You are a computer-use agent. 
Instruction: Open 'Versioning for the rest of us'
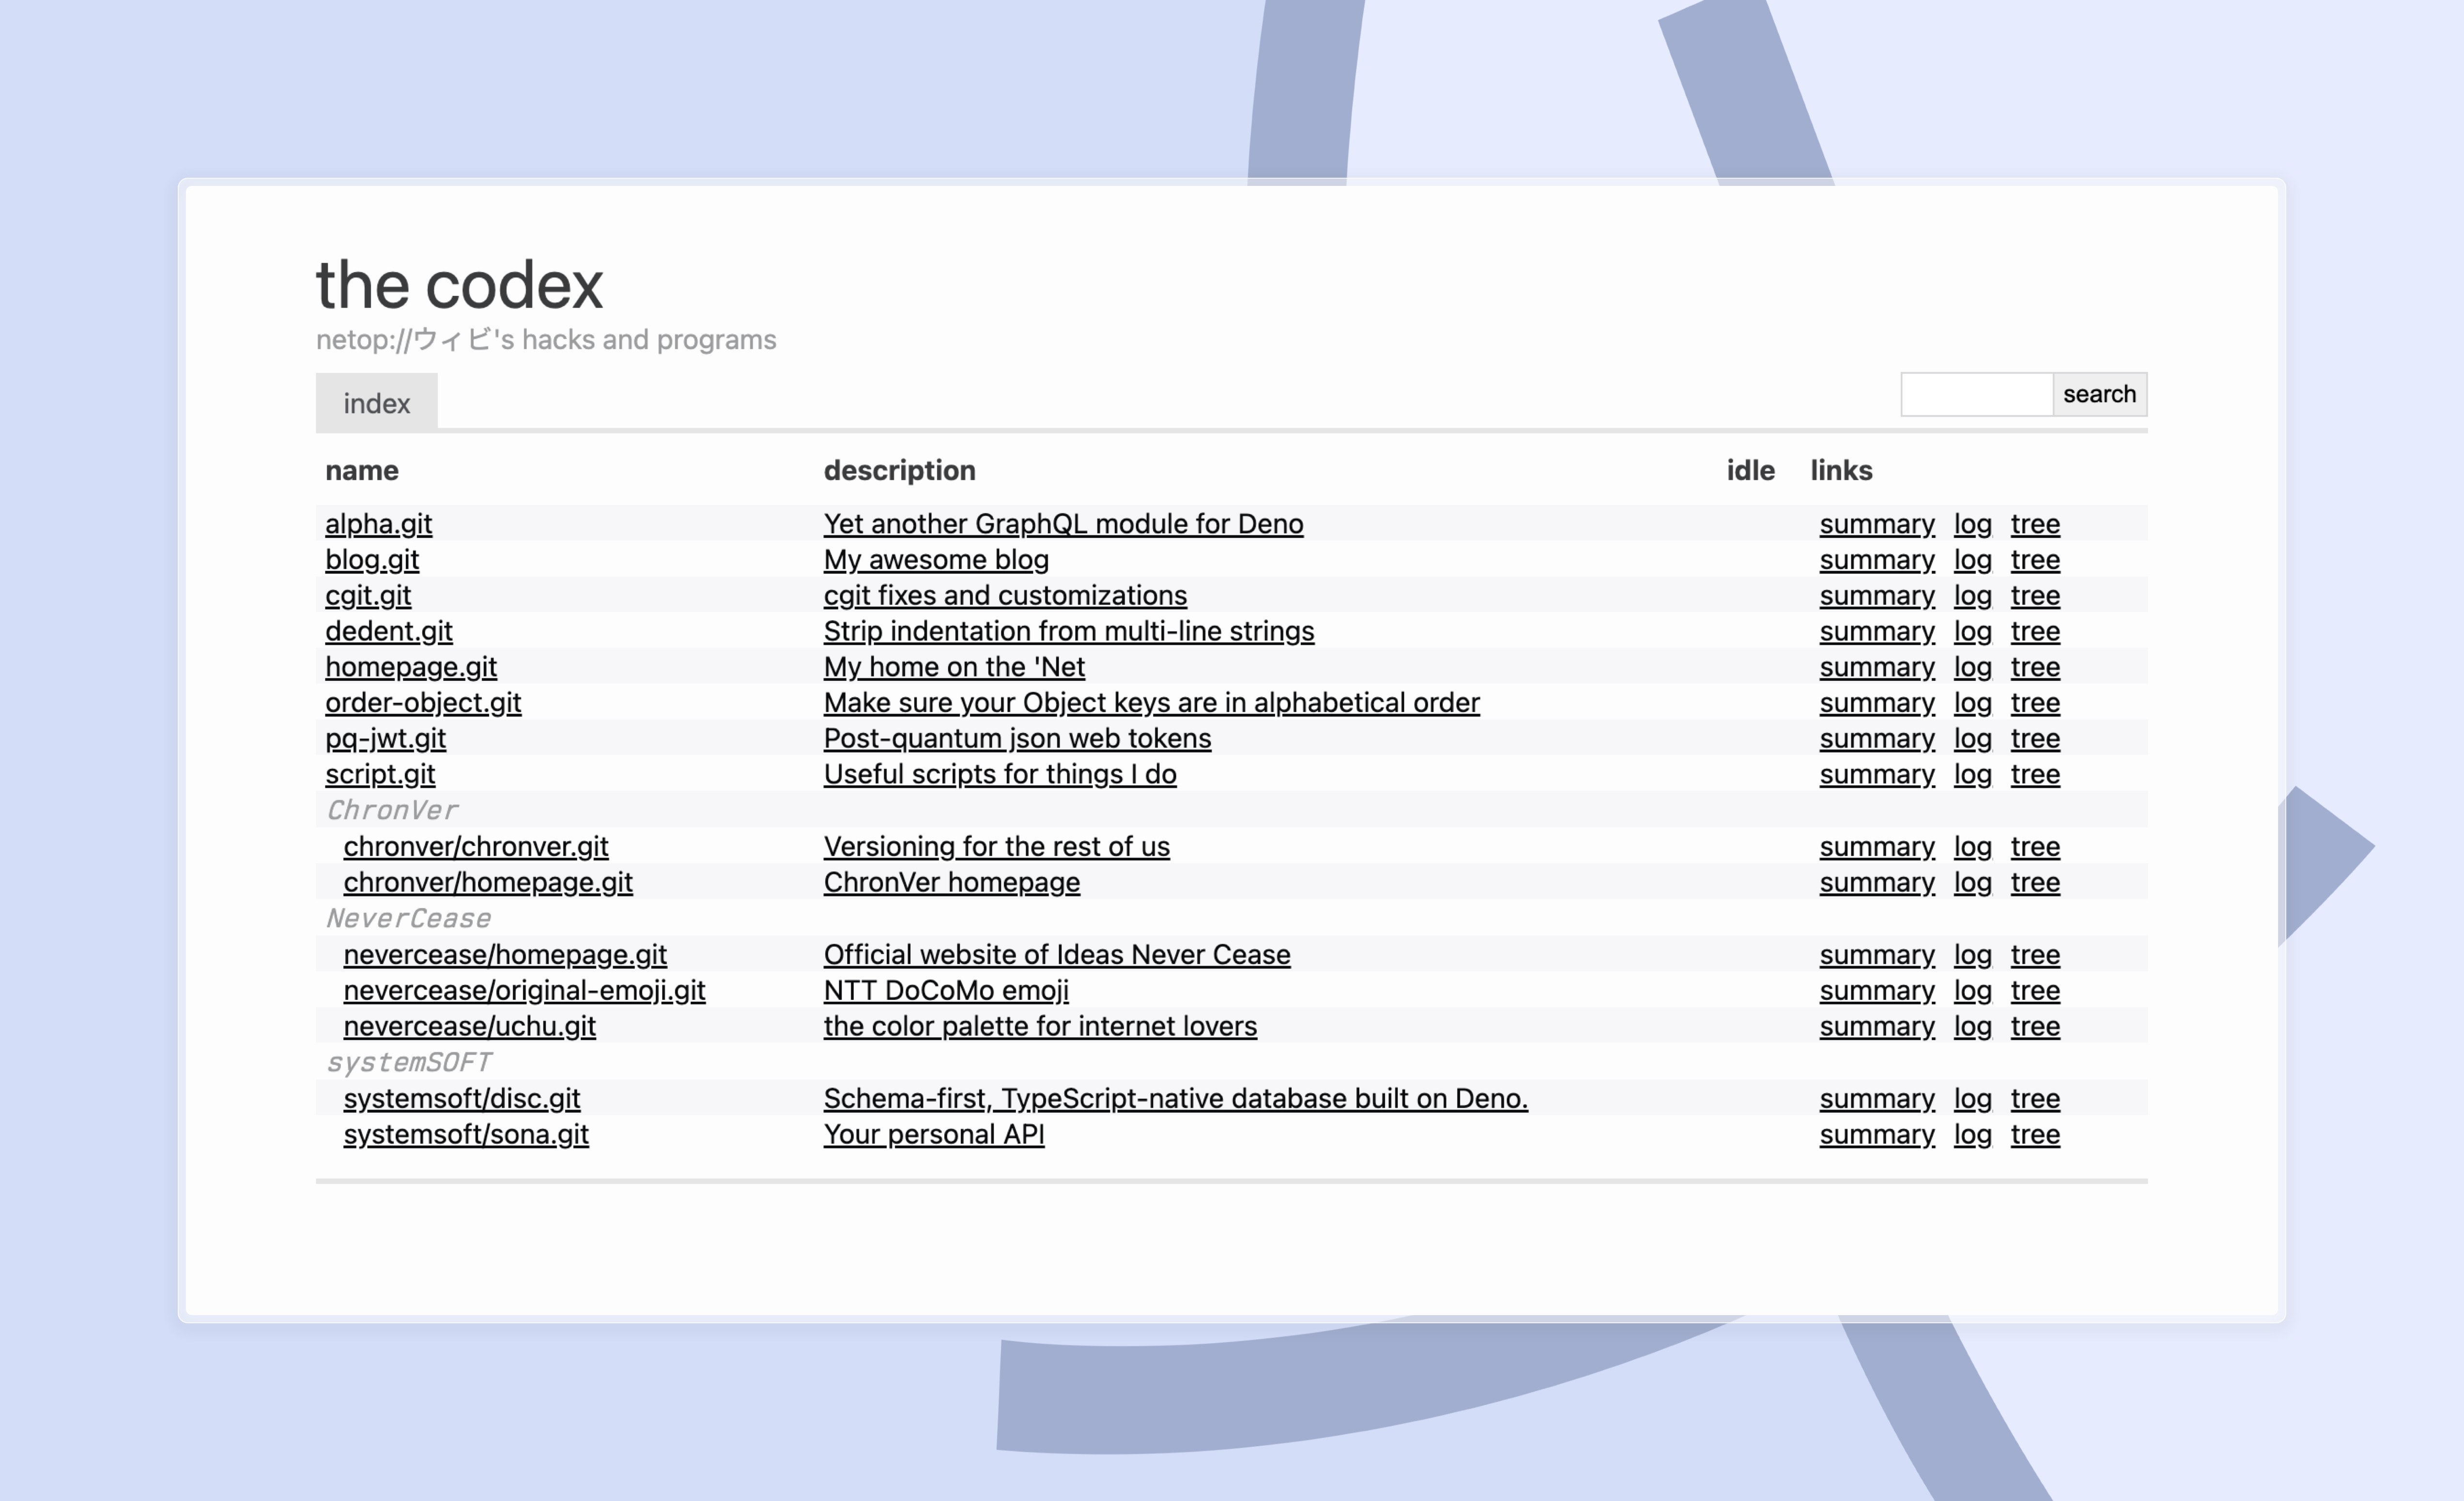996,846
